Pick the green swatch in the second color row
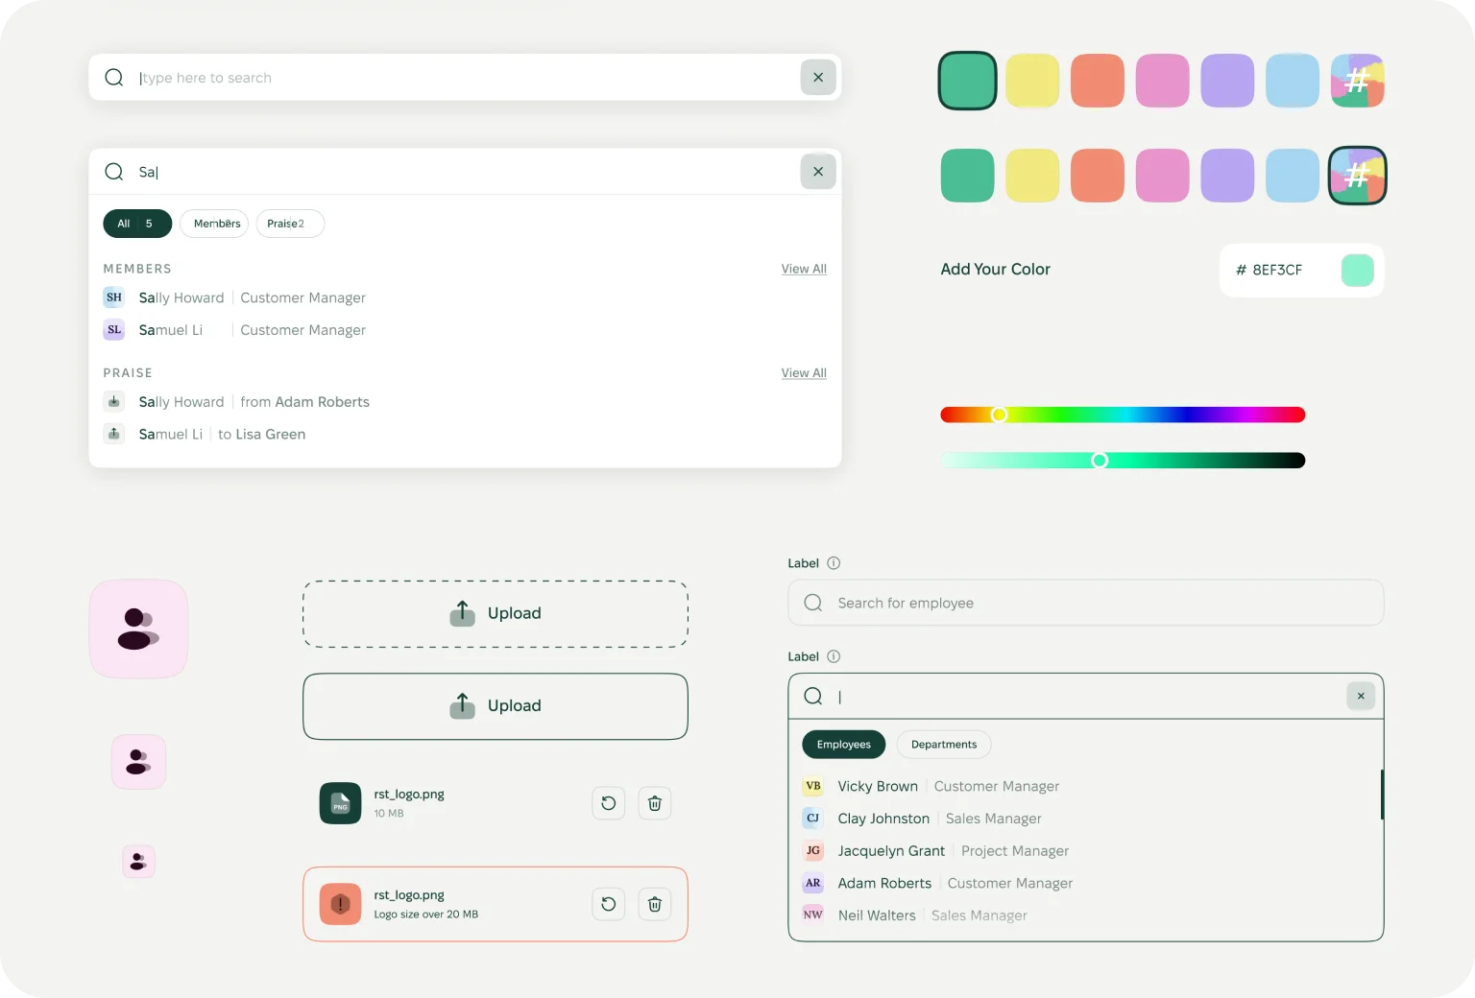The height and width of the screenshot is (998, 1475). [x=967, y=176]
